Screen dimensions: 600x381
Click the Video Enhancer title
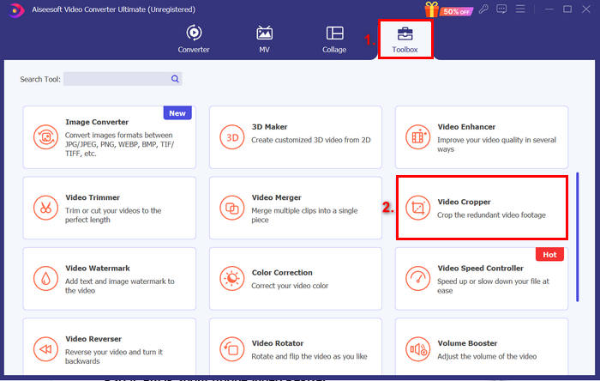point(466,127)
